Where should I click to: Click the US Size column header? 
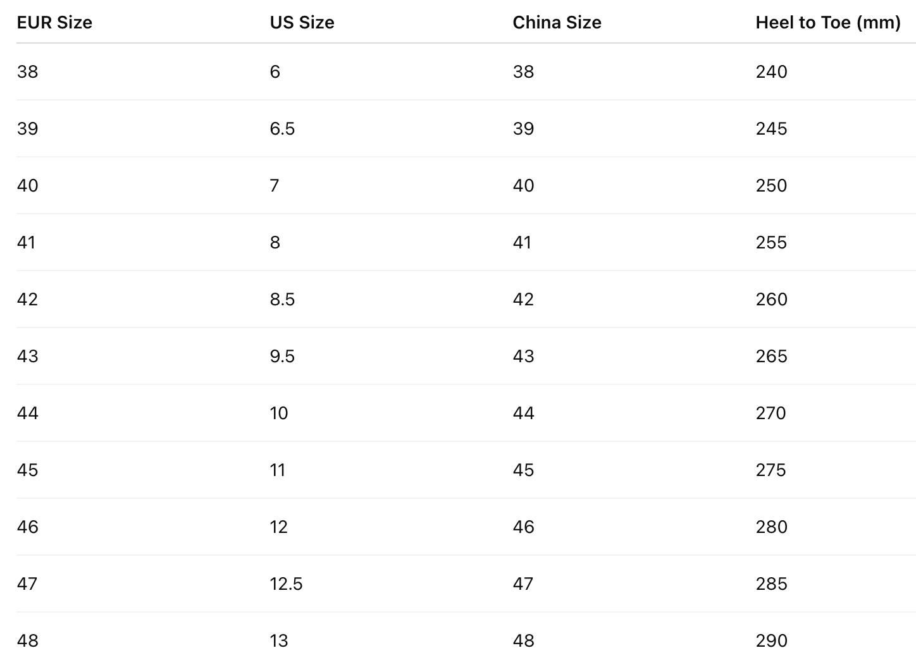(302, 23)
